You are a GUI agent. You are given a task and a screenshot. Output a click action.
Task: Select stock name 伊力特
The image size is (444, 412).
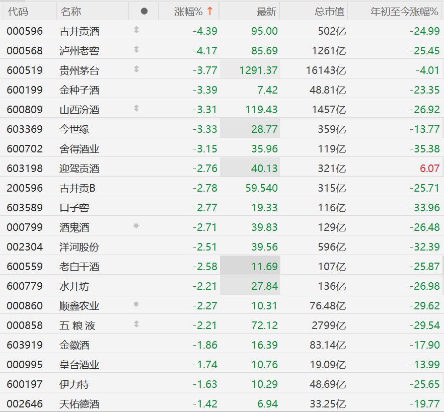pyautogui.click(x=74, y=384)
